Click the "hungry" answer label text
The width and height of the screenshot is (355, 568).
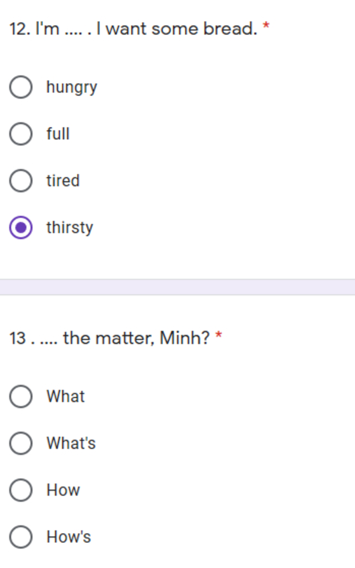[72, 87]
